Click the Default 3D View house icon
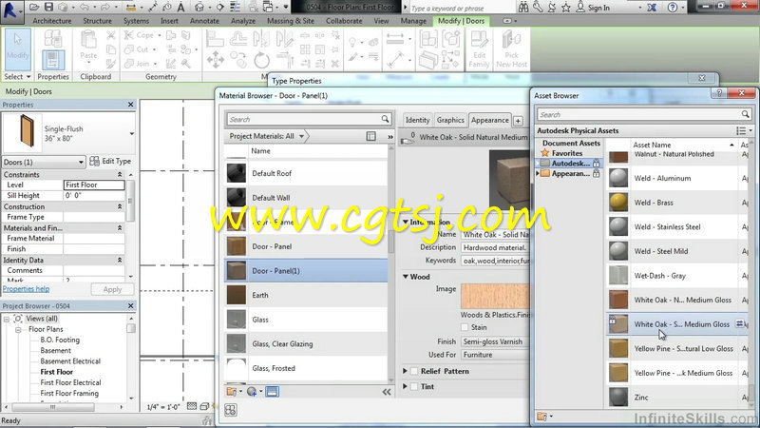The height and width of the screenshot is (428, 760). click(199, 8)
